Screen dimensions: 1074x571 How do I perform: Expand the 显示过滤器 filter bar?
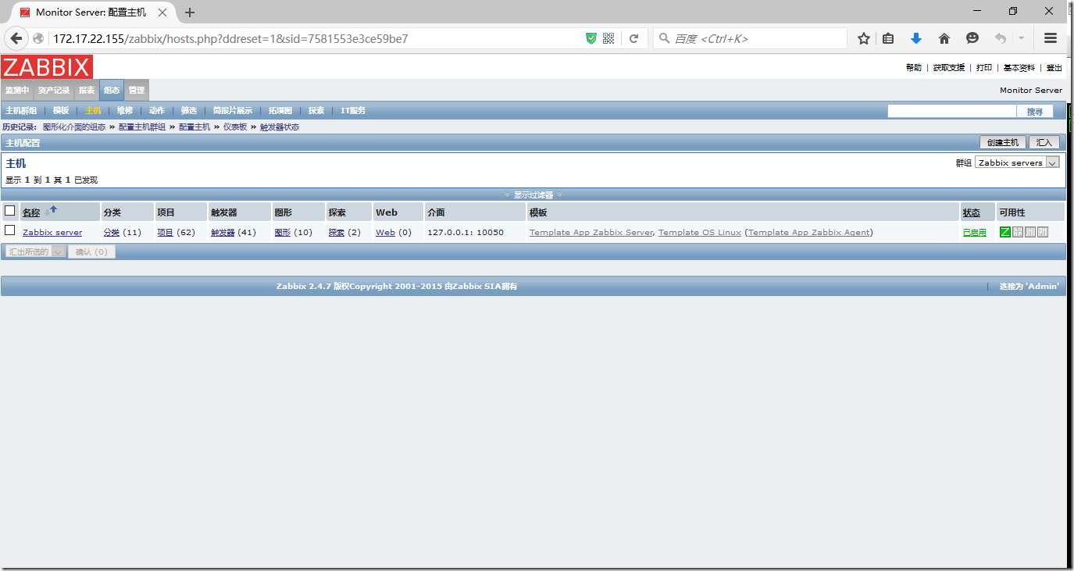533,194
